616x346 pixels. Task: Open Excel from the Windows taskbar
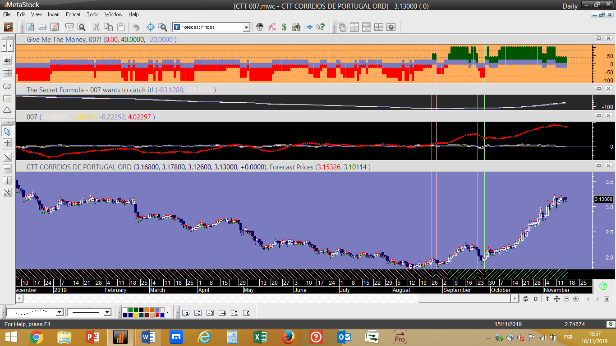click(x=260, y=337)
